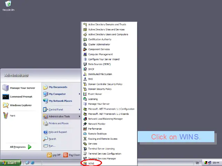This screenshot has height=166, width=222.
Task: Open Microsoft .NET Framework 1.1 Configuration
Action: (x=109, y=109)
